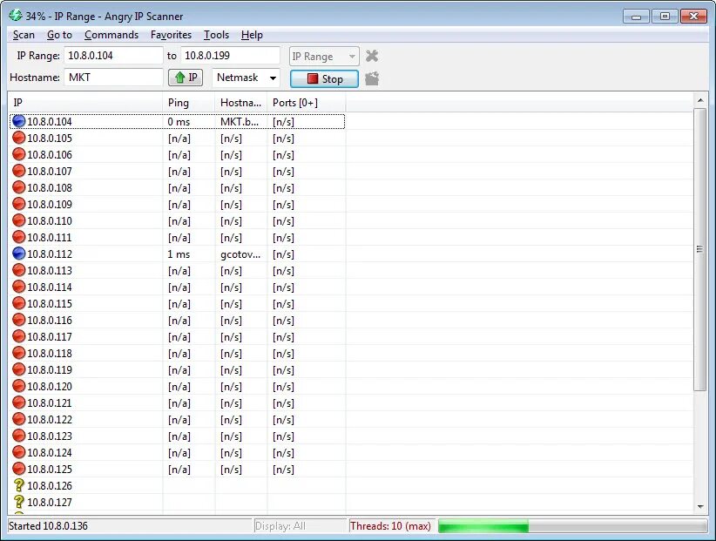
Task: Click 'Display: All' in status bar
Action: tap(280, 526)
